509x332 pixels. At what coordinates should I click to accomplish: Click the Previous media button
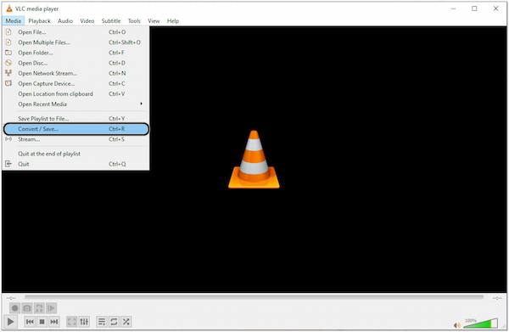click(30, 322)
